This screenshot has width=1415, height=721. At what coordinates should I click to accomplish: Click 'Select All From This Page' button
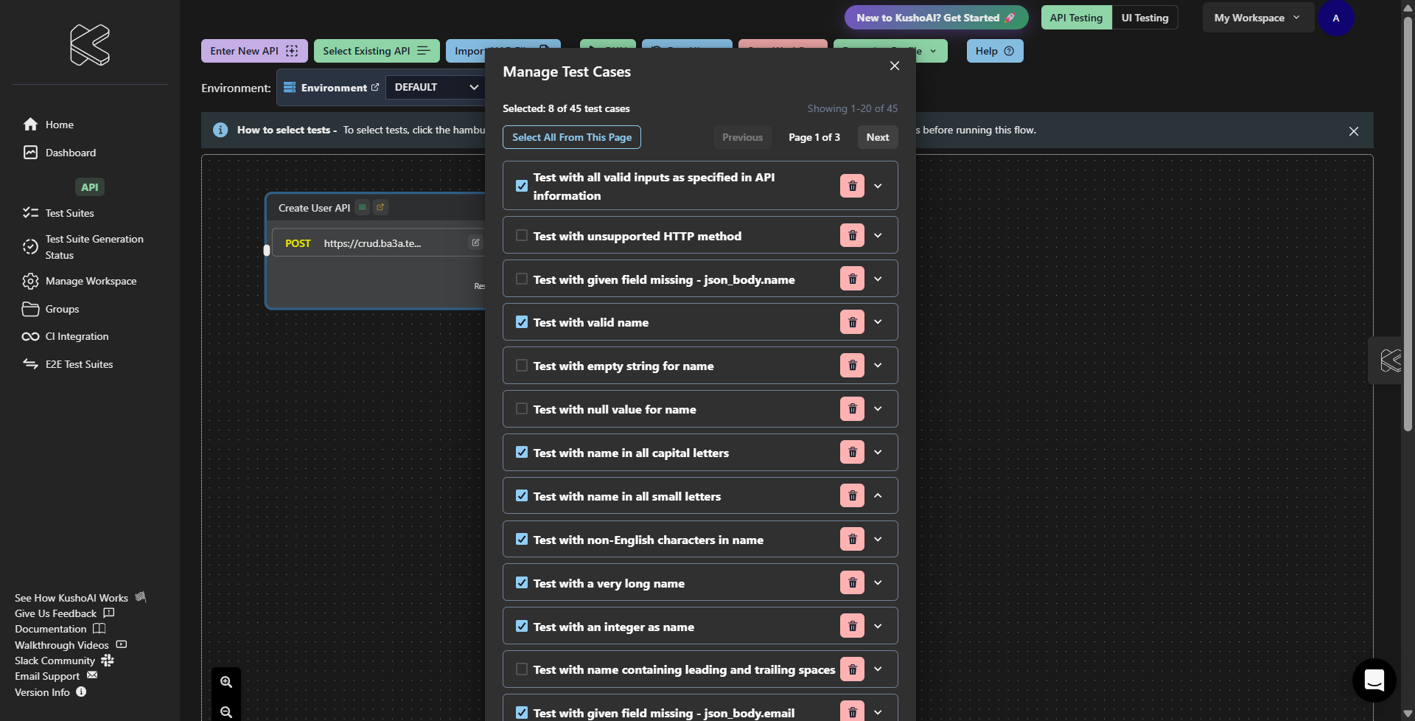click(572, 137)
